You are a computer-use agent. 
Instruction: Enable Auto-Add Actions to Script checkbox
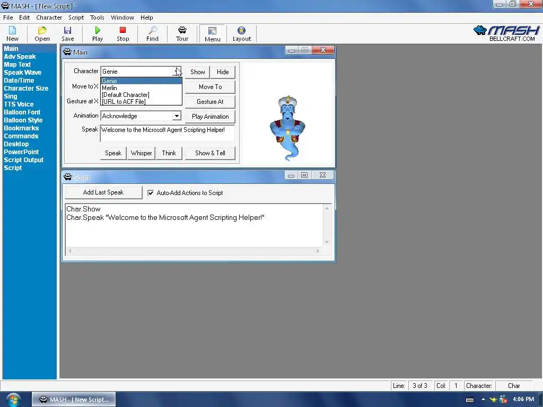coord(151,193)
